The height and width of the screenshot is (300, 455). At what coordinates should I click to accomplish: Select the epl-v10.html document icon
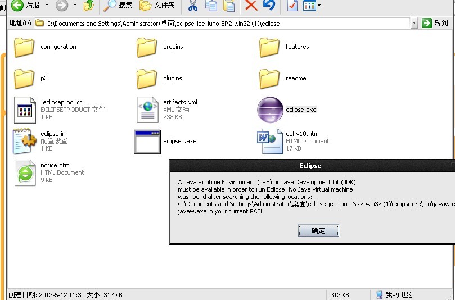click(269, 141)
